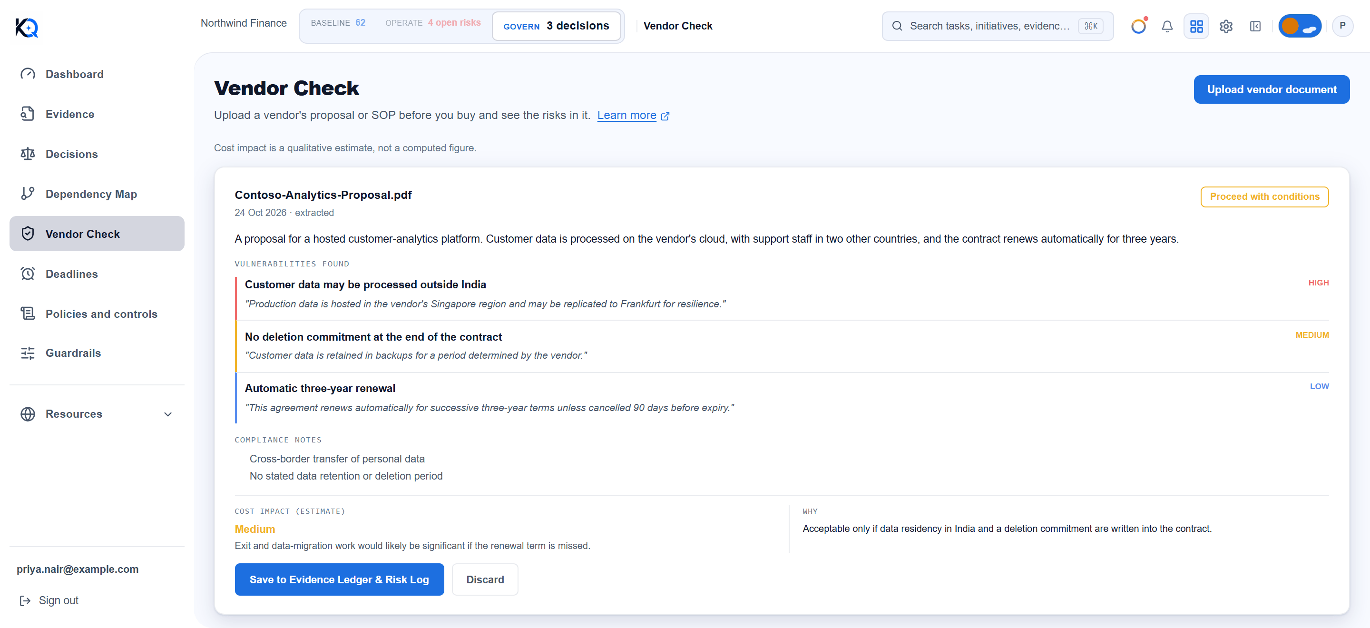Click the LOW severity label
Screen dimensions: 1370x628
[x=1319, y=387]
